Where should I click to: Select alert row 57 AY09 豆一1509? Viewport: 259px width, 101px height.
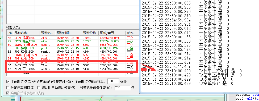(73, 69)
